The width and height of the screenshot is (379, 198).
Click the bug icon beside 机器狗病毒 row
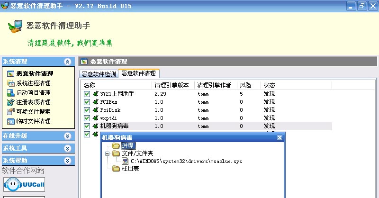[x=96, y=126]
